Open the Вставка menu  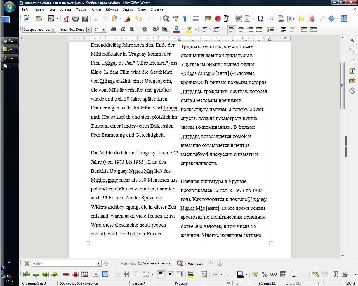click(x=65, y=9)
